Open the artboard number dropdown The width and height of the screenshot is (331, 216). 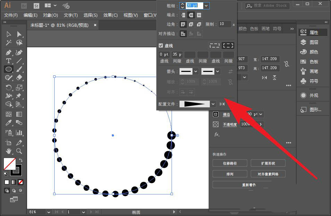[83, 212]
